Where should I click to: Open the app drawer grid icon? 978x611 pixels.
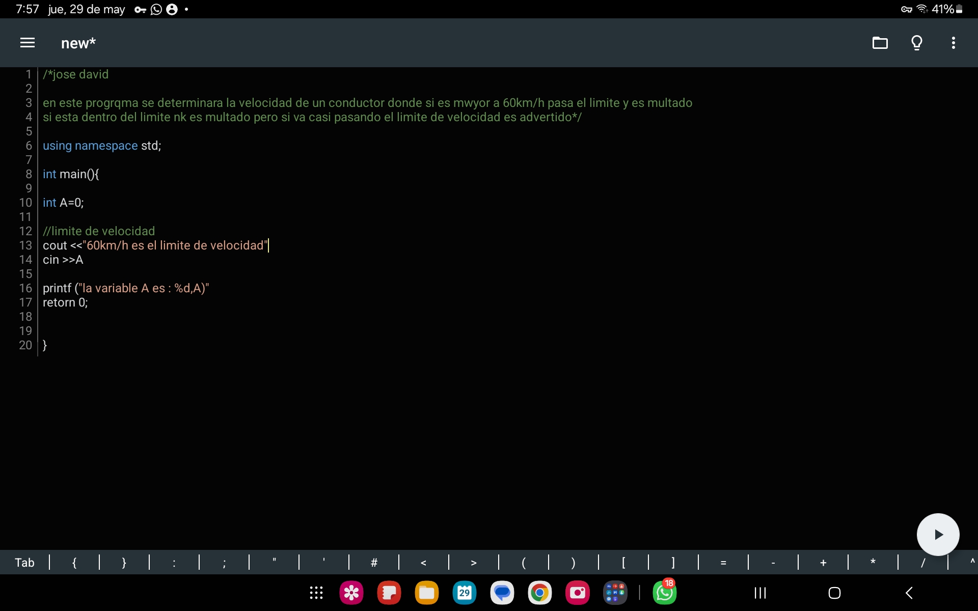(x=316, y=593)
